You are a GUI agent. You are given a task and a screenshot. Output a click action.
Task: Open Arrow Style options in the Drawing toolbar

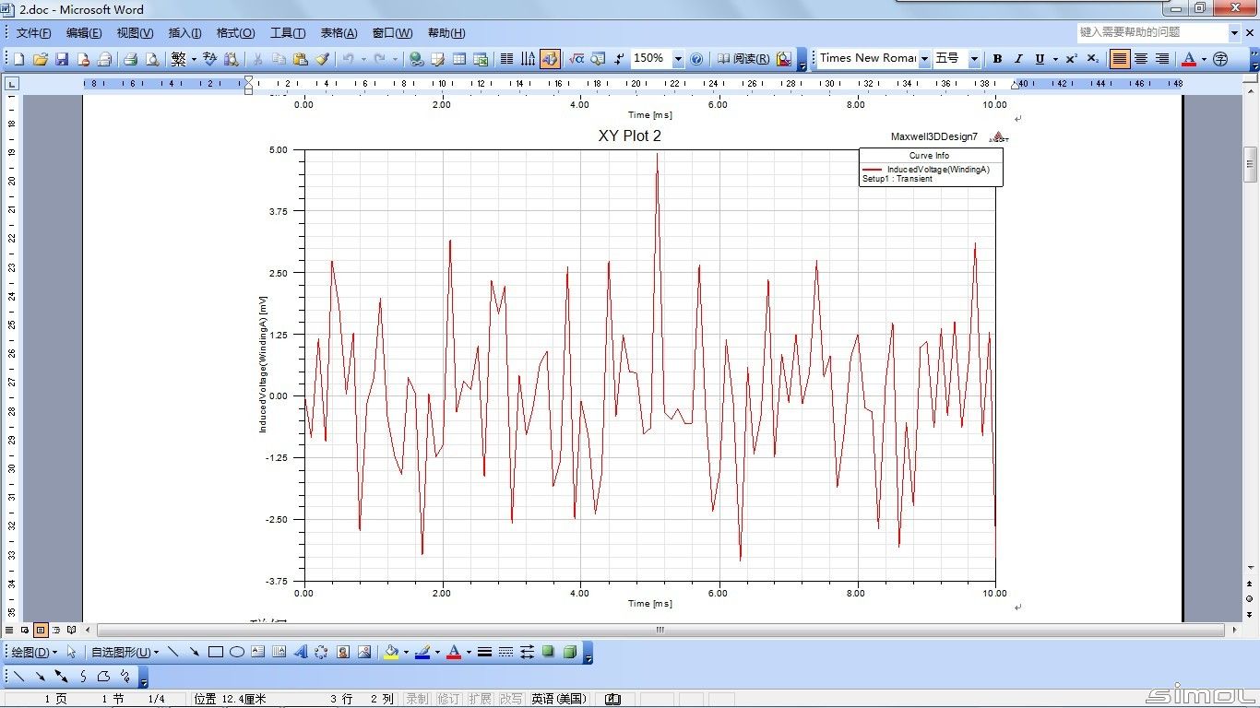point(527,652)
